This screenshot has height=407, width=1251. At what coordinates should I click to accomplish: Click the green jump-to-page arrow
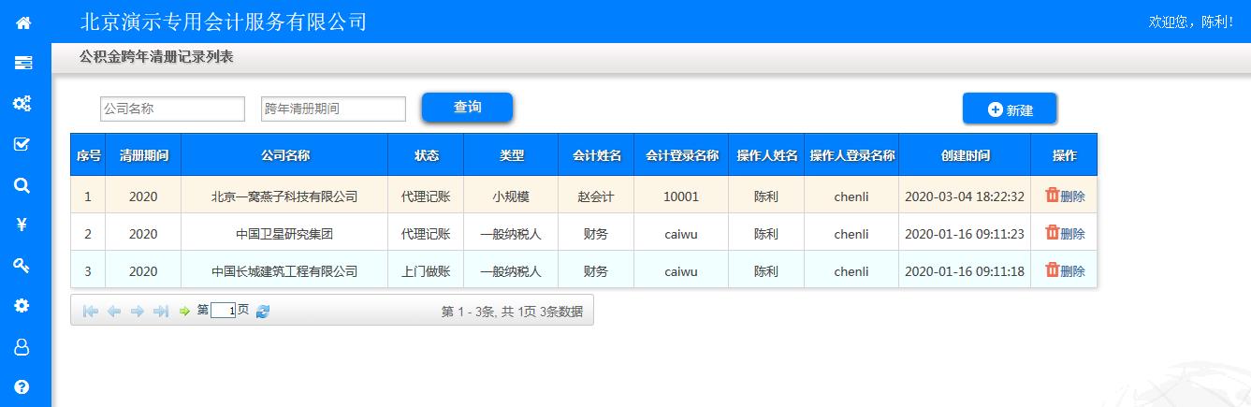184,311
